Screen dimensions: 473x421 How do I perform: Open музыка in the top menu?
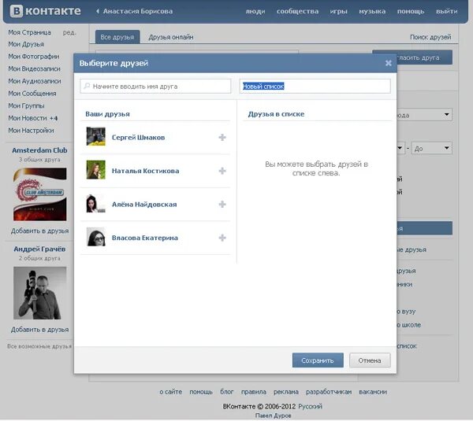click(x=372, y=12)
